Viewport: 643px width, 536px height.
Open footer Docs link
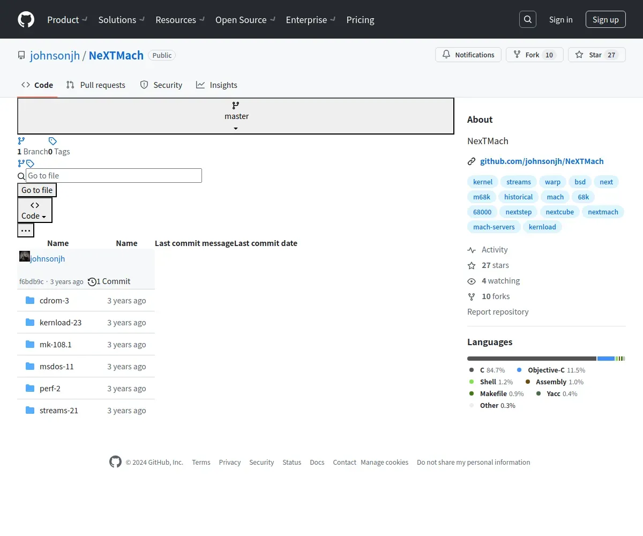point(317,462)
